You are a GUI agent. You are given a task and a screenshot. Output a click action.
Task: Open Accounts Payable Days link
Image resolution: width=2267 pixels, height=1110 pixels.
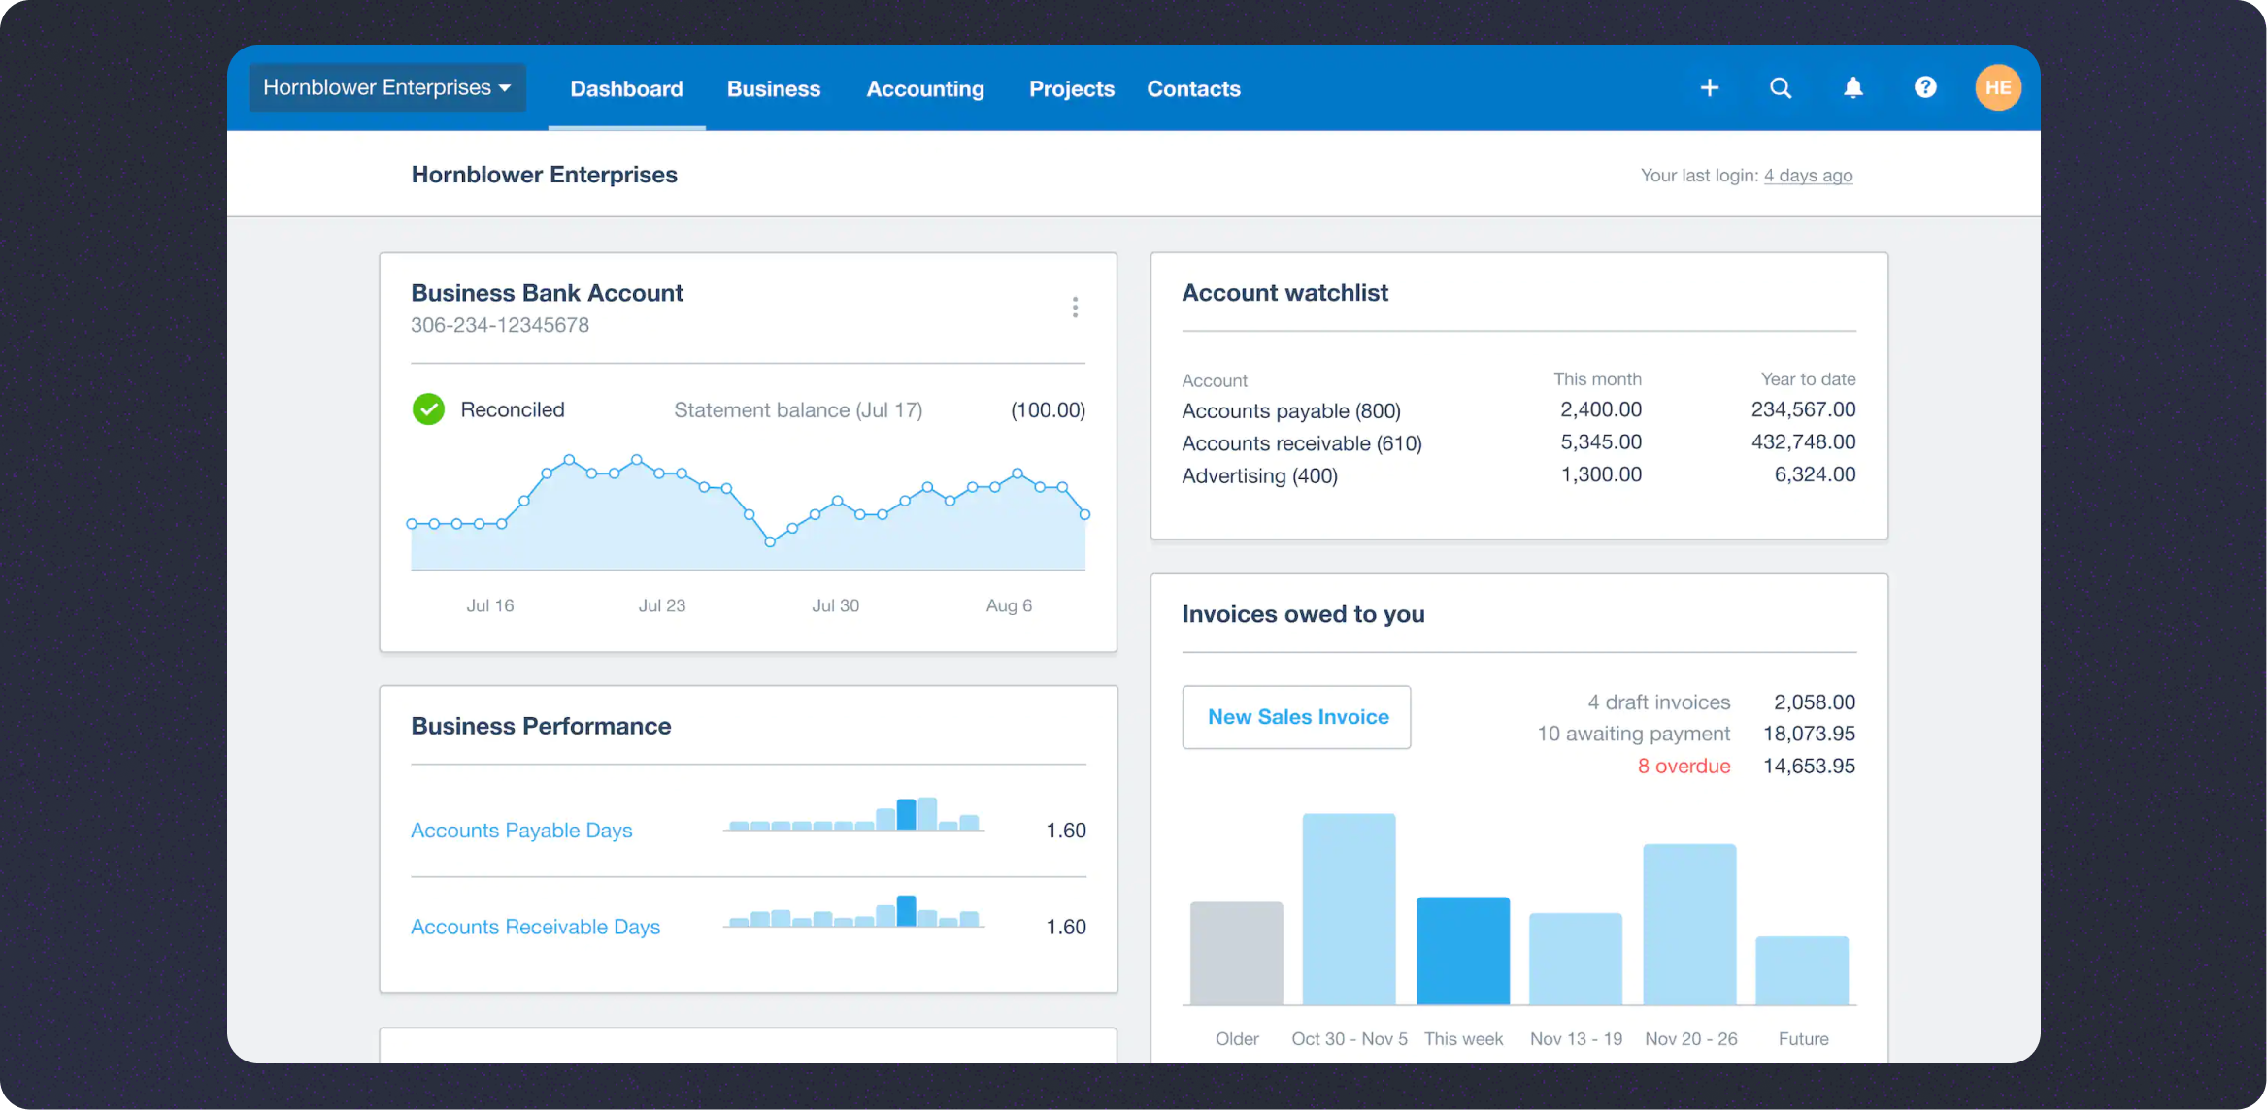521,831
